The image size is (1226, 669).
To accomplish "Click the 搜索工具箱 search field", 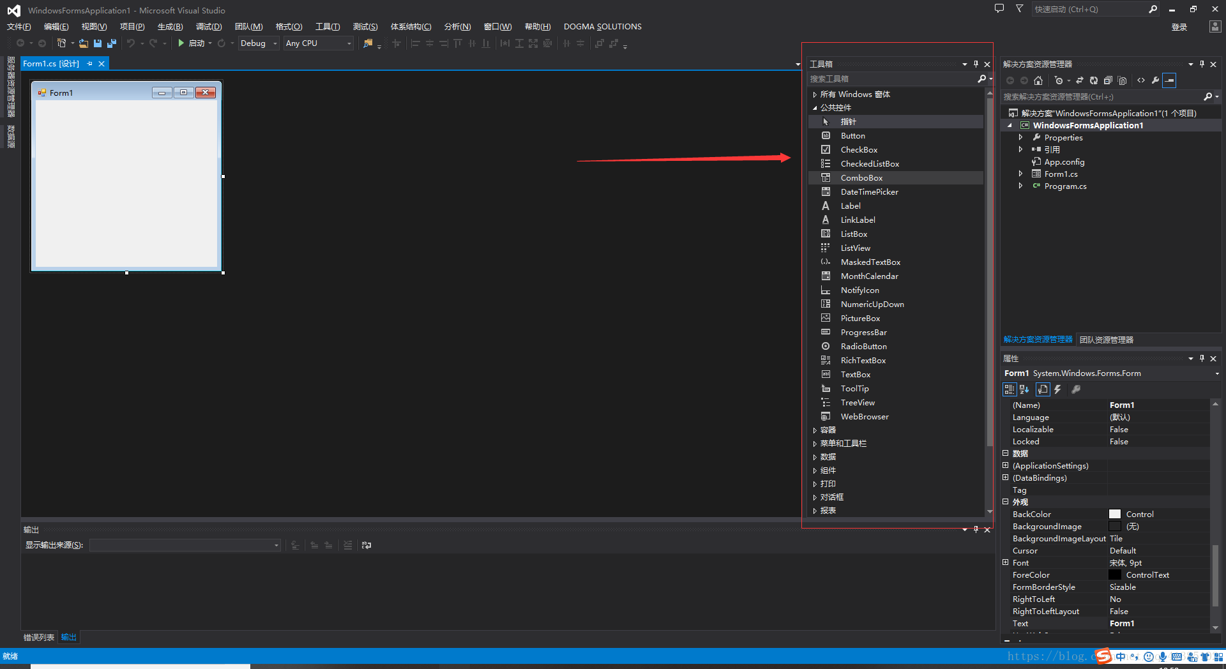I will (x=891, y=79).
